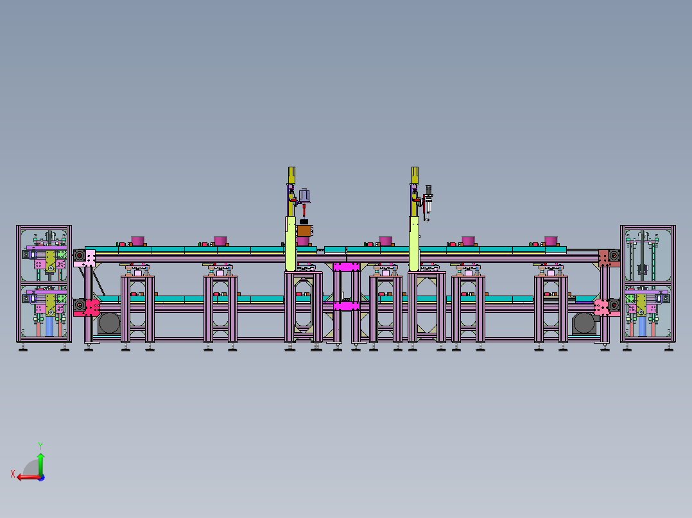Screen dimensions: 692x518
Task: Click the leftmost purple cup on upper conveyor
Action: [x=137, y=241]
